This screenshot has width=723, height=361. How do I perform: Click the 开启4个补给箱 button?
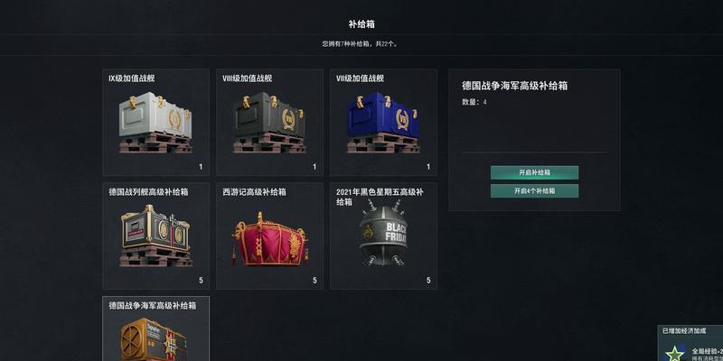point(534,190)
